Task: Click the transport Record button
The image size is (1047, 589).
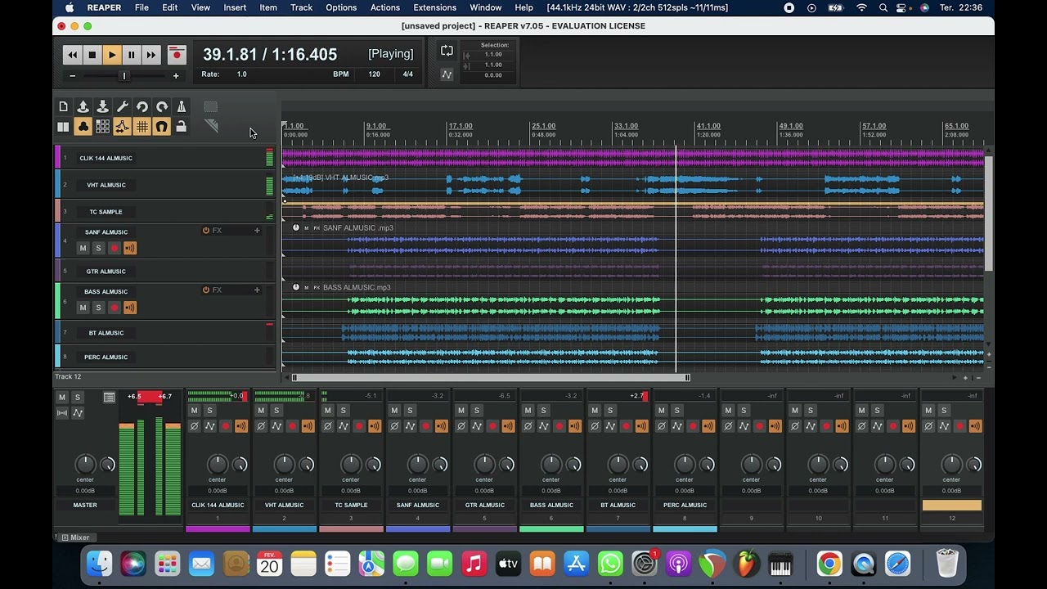Action: (x=177, y=55)
